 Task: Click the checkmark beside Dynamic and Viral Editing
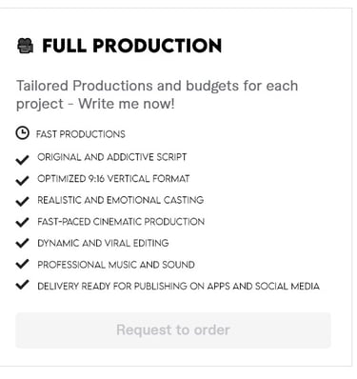pos(22,243)
